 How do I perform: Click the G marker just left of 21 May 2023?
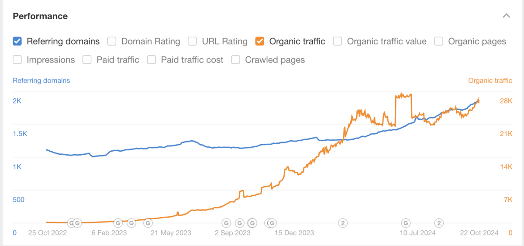[x=148, y=223]
